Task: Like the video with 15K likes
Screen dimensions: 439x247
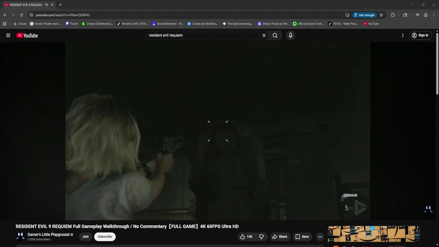Action: coord(246,237)
